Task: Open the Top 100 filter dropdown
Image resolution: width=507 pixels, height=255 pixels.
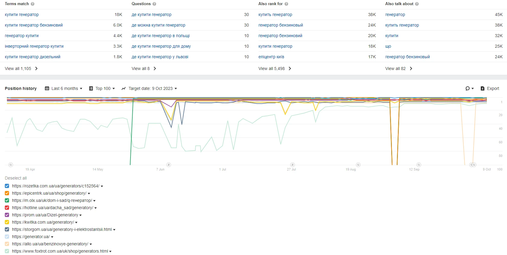Action: tap(102, 88)
